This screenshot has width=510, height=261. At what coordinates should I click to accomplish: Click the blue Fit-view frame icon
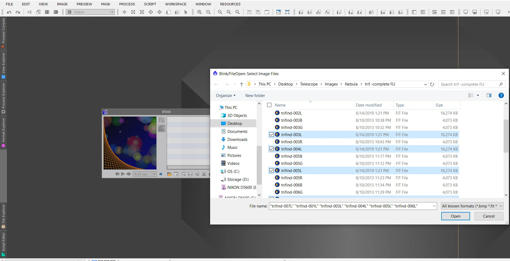point(287,12)
